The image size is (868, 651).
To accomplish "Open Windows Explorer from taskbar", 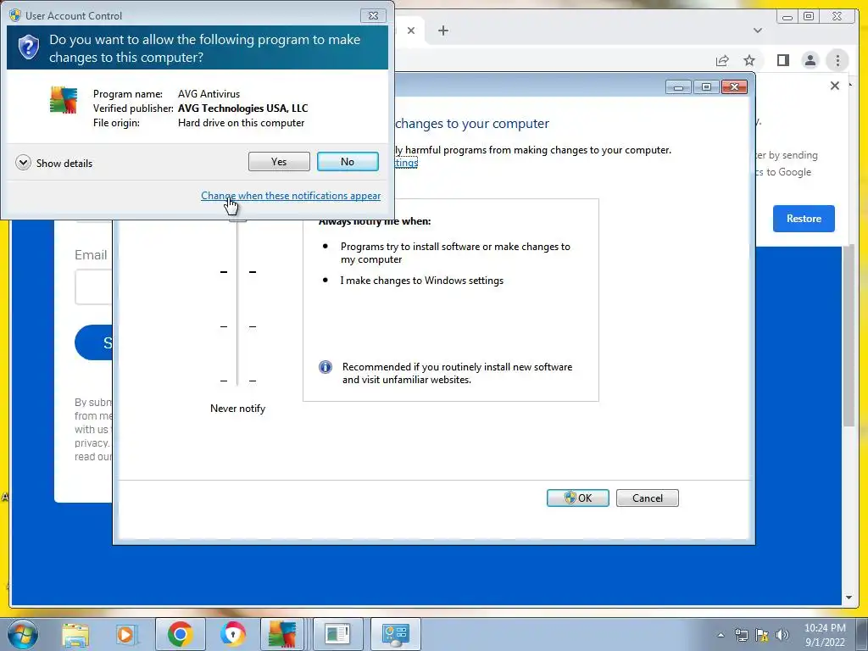I will point(75,634).
